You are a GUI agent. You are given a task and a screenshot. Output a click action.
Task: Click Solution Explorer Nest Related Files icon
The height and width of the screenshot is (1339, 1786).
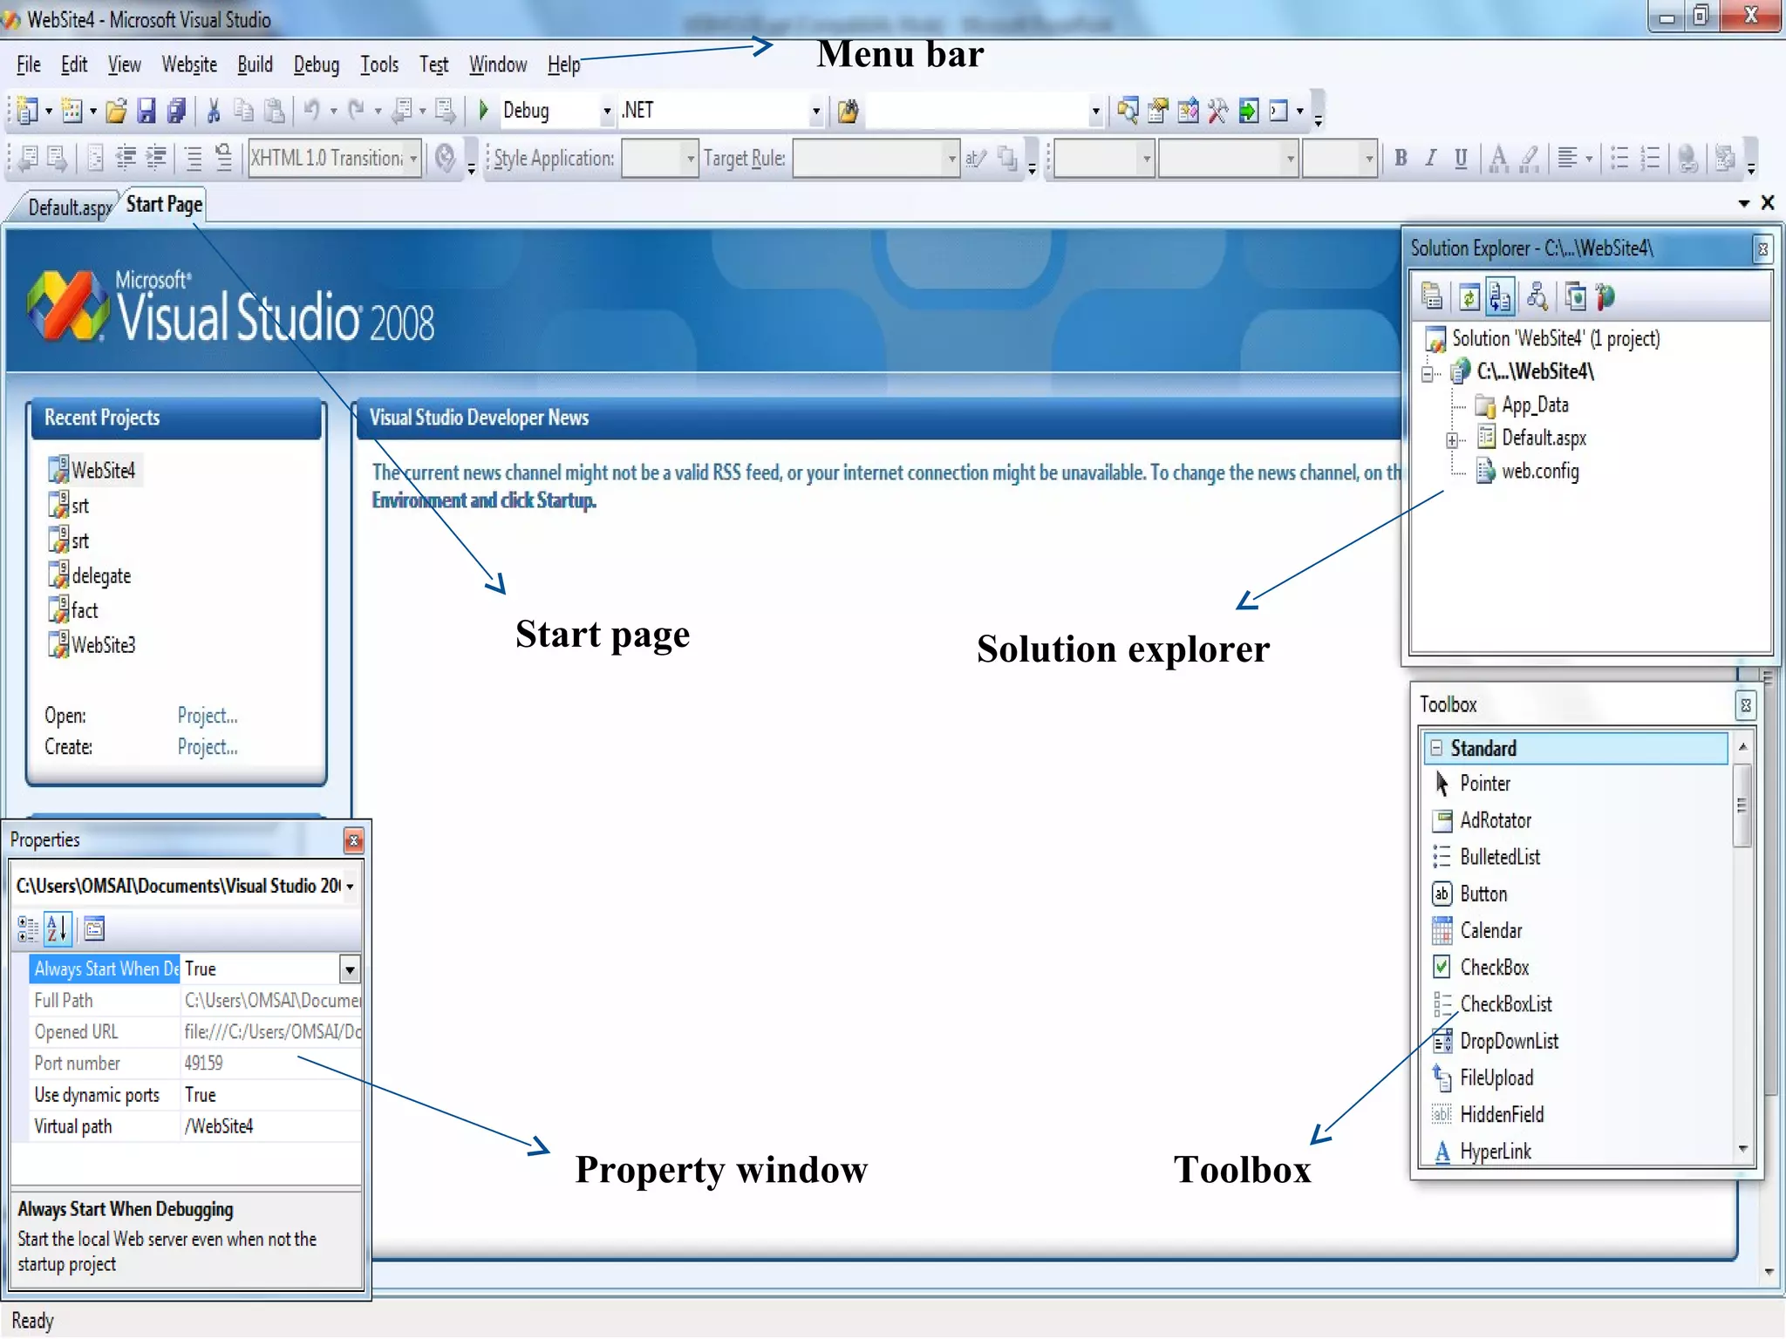coord(1500,297)
